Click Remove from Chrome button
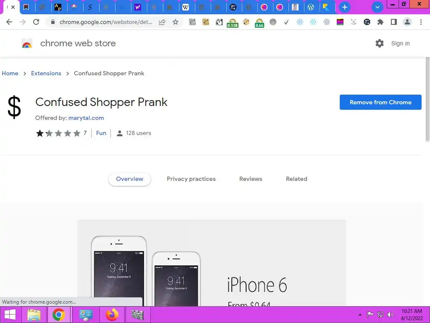 coord(380,102)
